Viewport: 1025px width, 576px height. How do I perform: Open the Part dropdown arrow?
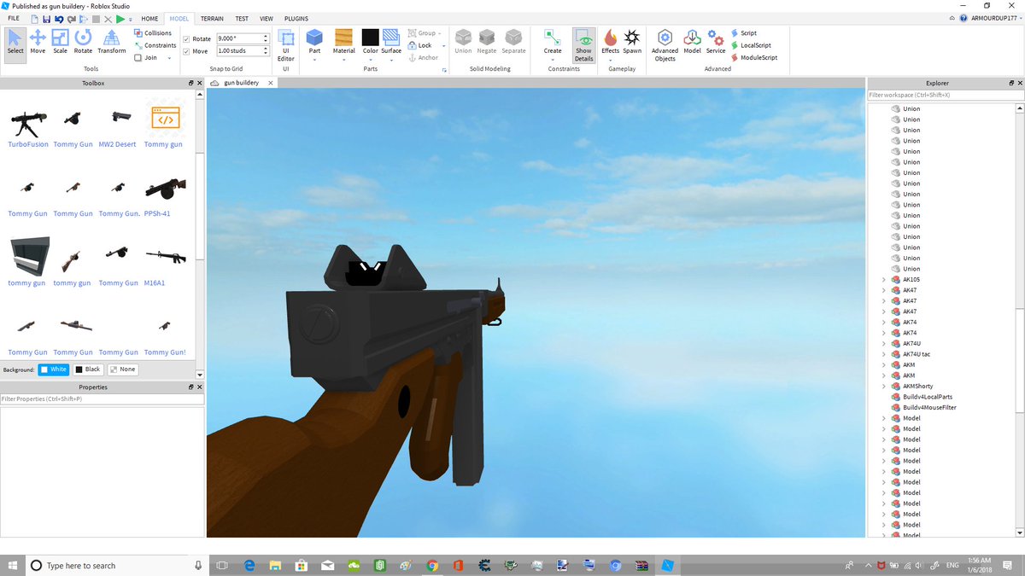tap(314, 60)
